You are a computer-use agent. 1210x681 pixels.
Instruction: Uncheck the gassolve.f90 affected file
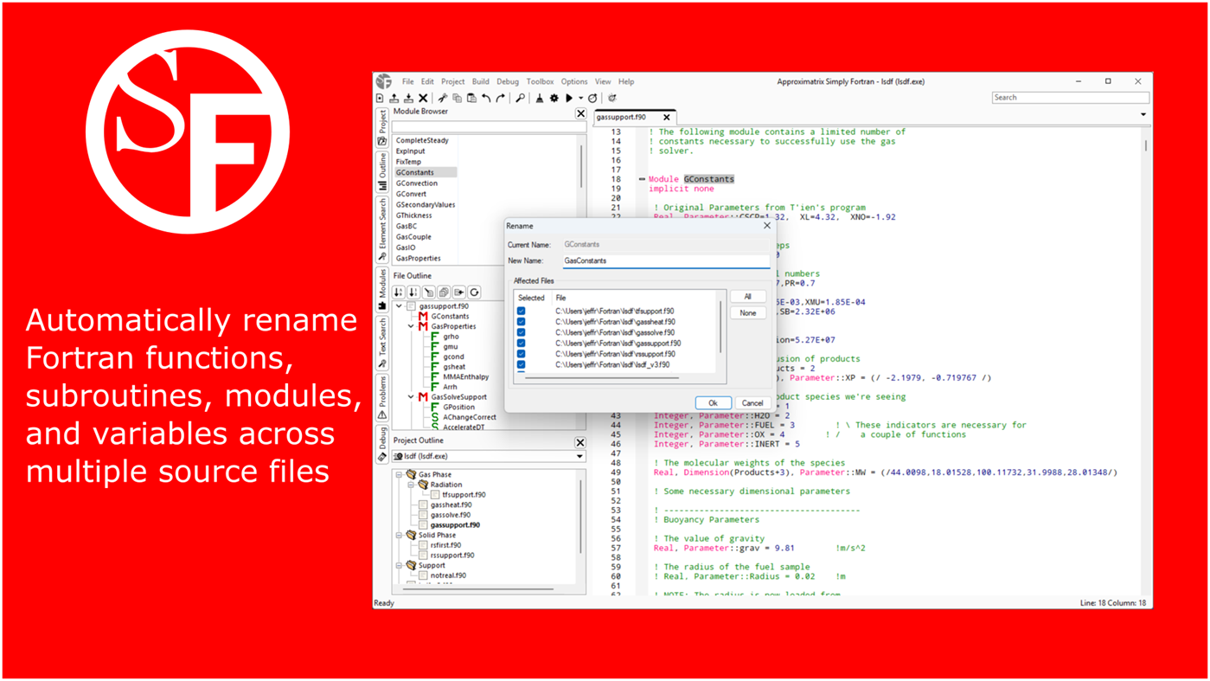click(x=521, y=332)
